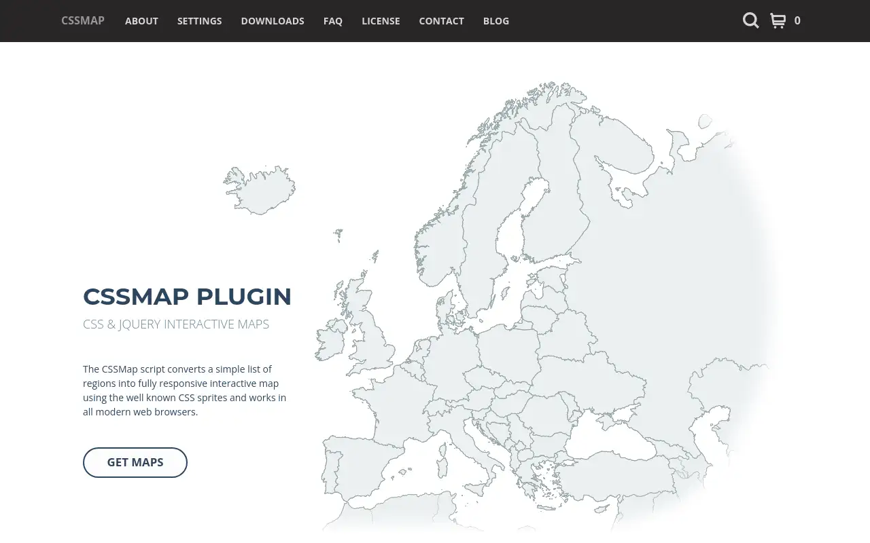Go to SETTINGS in the navbar
Image resolution: width=870 pixels, height=543 pixels.
coord(199,21)
